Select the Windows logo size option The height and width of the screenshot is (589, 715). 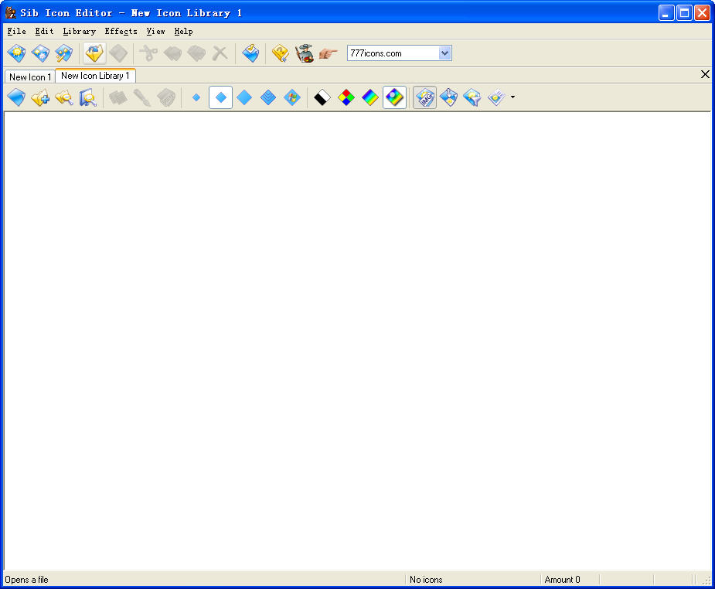(292, 97)
